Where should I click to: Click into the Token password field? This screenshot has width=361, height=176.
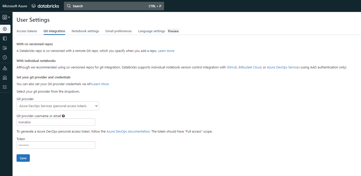click(56, 145)
